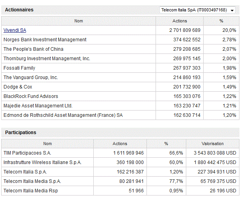Select the share count 1 611 969 946

pos(128,153)
